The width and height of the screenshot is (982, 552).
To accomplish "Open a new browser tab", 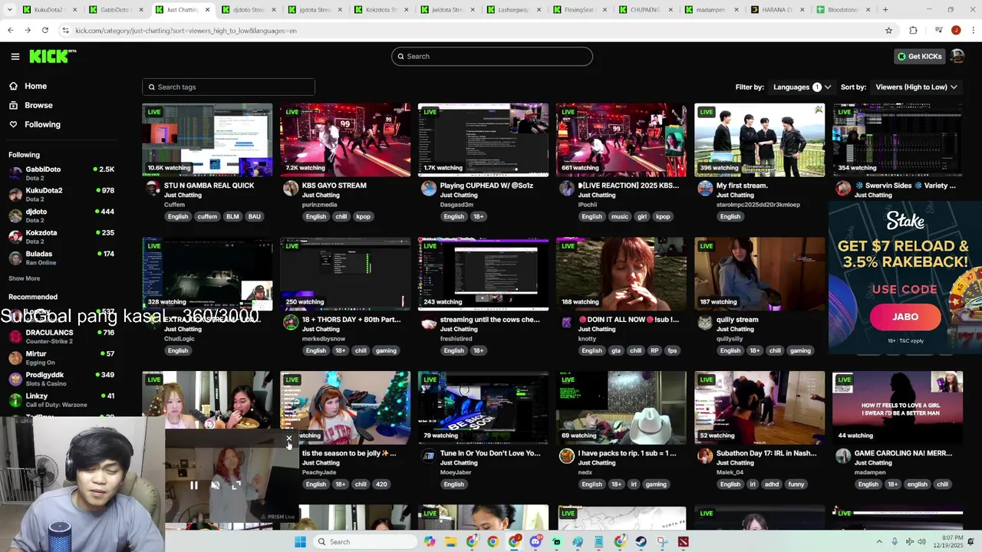I will pyautogui.click(x=885, y=10).
